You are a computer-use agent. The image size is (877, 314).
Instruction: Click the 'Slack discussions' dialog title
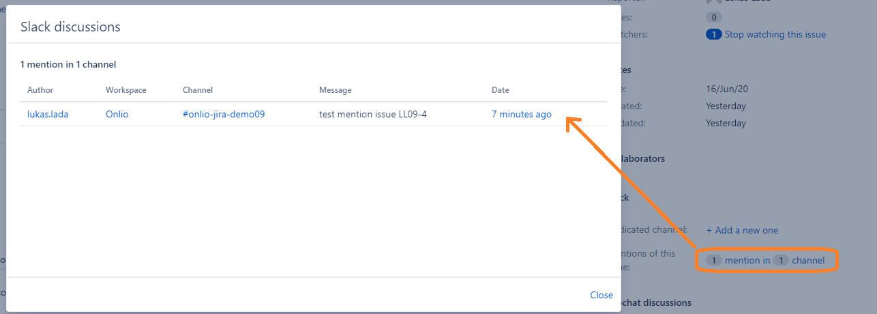click(70, 27)
